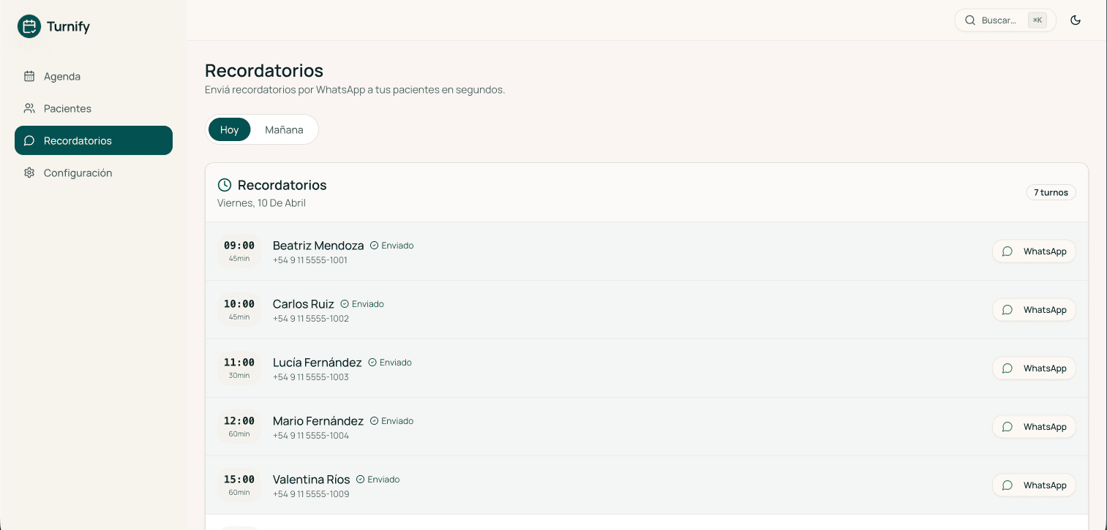Toggle dark mode with the moon icon
The width and height of the screenshot is (1107, 530).
pyautogui.click(x=1076, y=20)
